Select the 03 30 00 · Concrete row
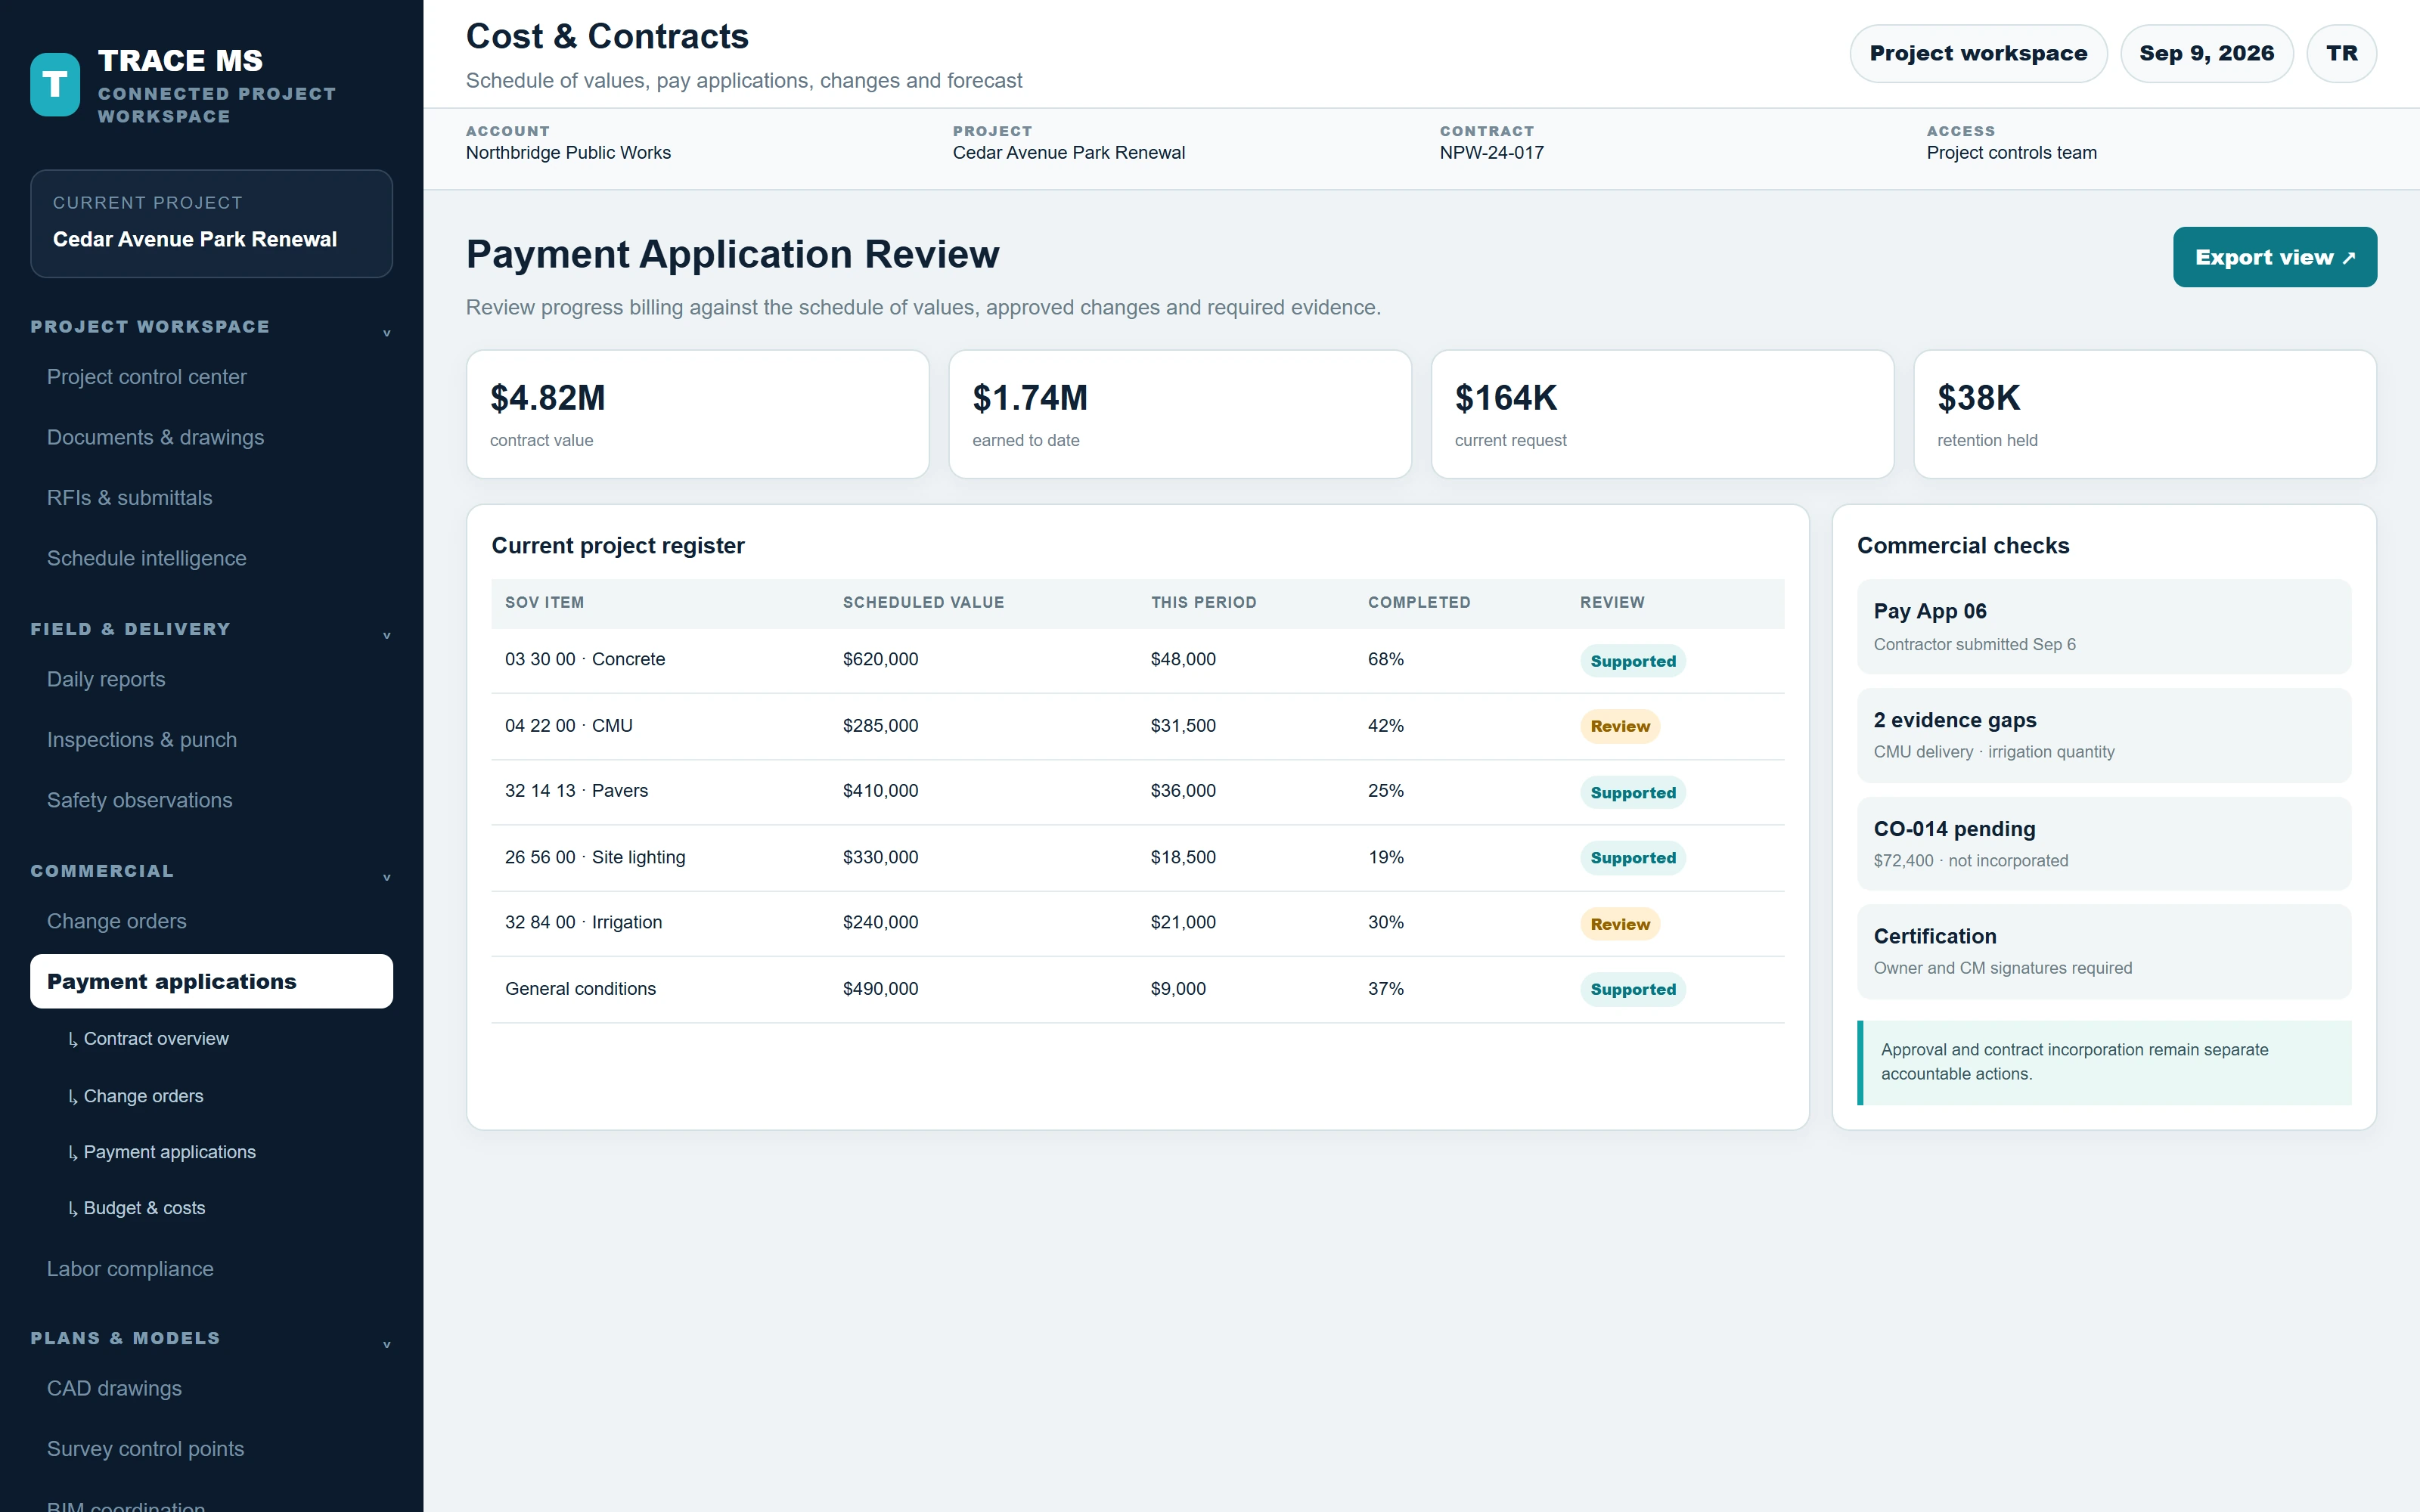 tap(1137, 660)
